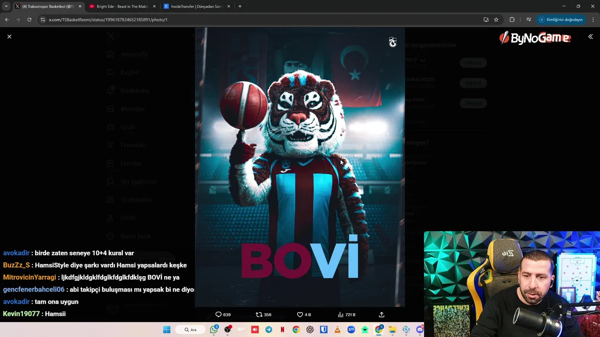
Task: Open OBS Studio from the taskbar
Action: (x=228, y=330)
